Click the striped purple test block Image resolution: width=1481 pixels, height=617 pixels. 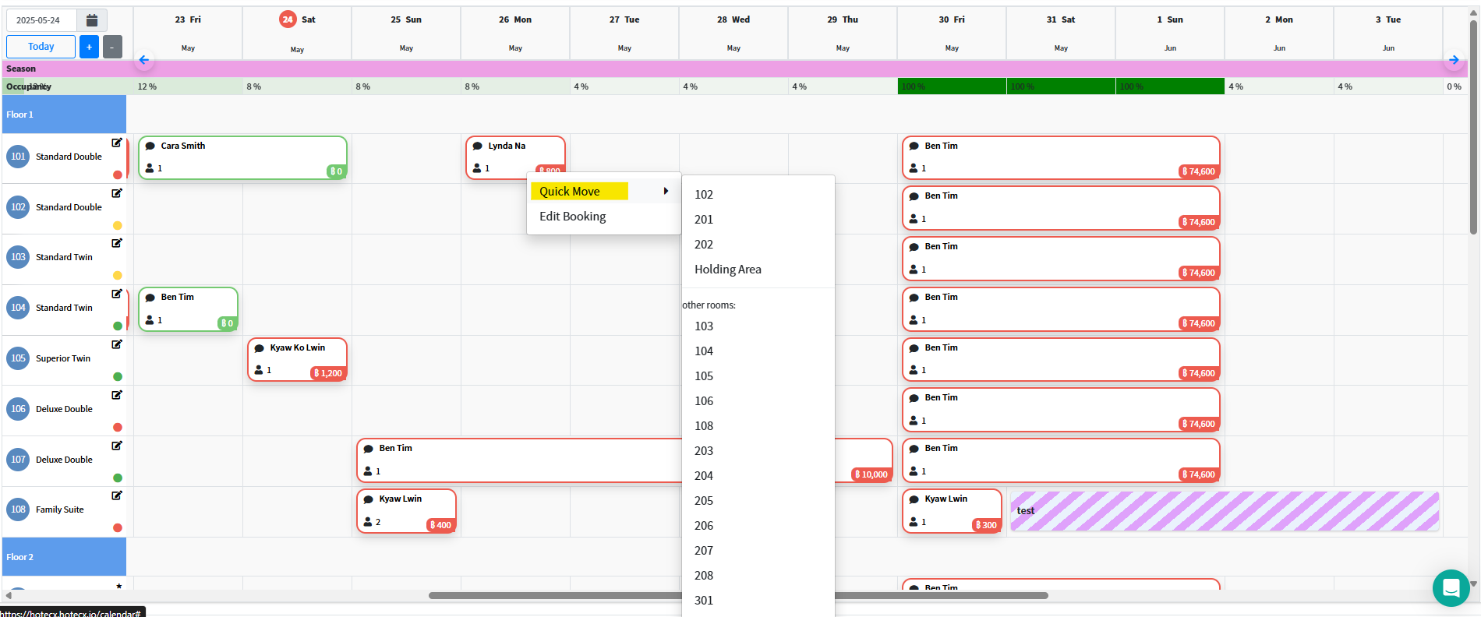coord(1224,511)
